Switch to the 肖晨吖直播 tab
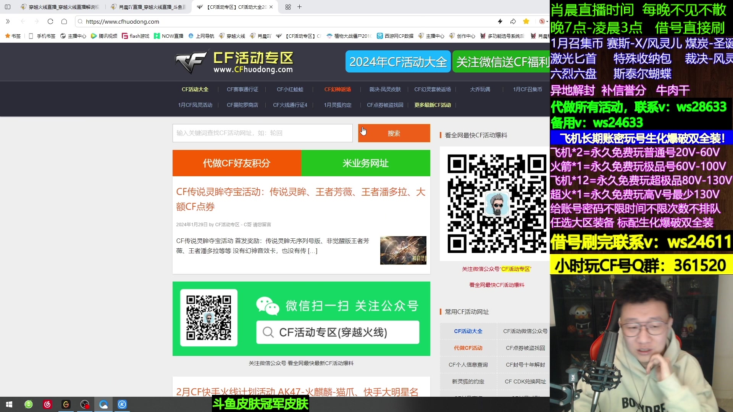733x412 pixels. 148,7
